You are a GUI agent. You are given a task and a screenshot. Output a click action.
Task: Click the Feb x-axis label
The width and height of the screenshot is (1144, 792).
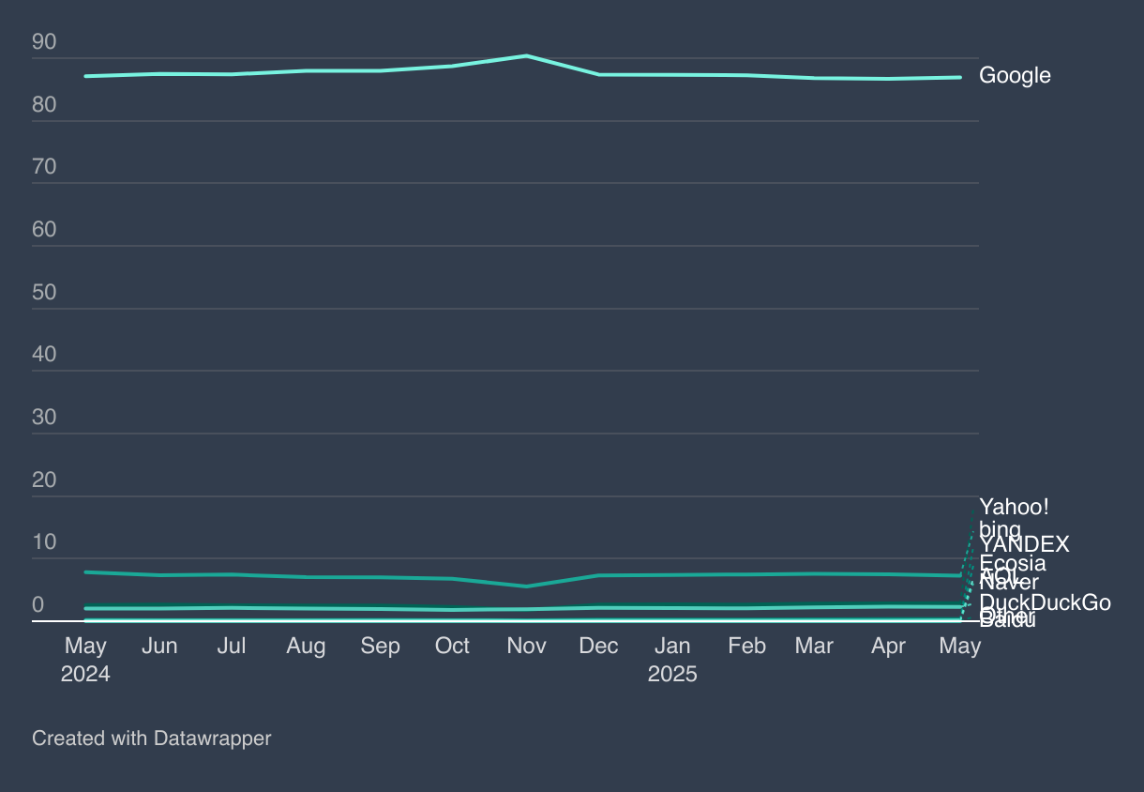(746, 647)
